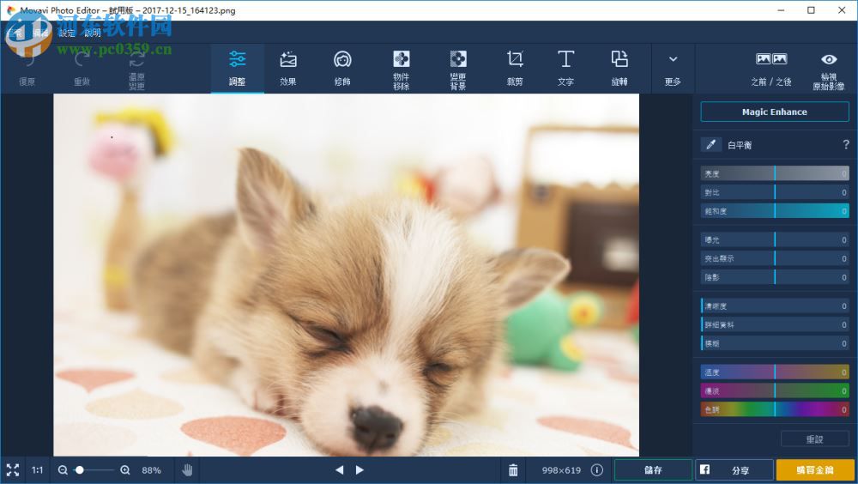Viewport: 858px width, 484px height.
Task: Adjust the 飽和度 saturation slider
Action: (x=774, y=211)
